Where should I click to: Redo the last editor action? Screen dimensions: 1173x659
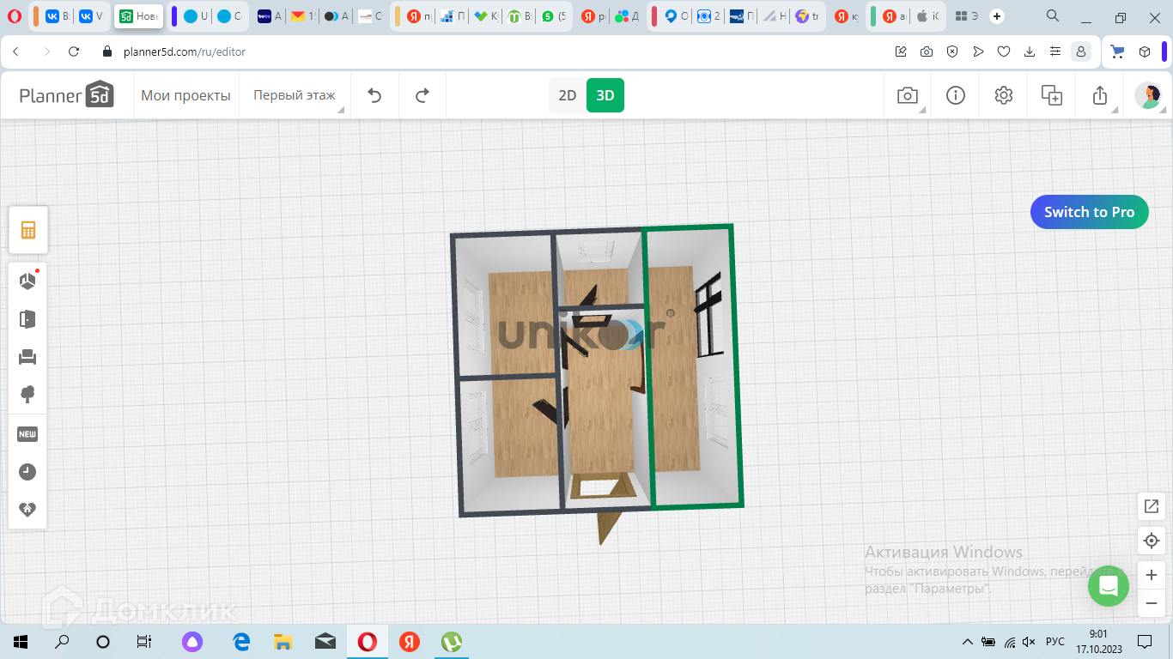point(422,95)
